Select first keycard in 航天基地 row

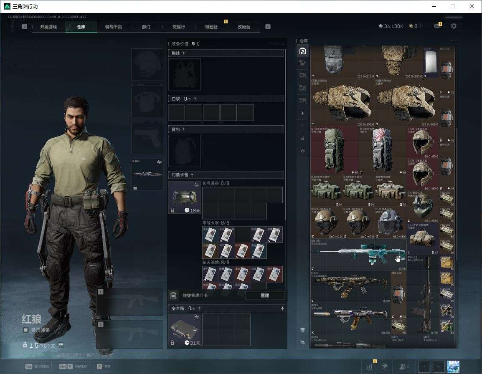click(210, 274)
